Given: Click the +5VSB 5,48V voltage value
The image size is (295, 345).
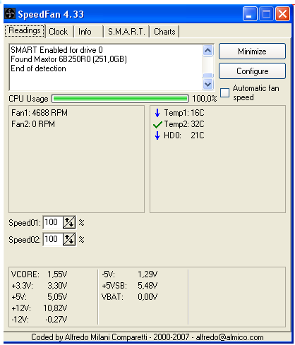Looking at the screenshot, I should pyautogui.click(x=147, y=286).
